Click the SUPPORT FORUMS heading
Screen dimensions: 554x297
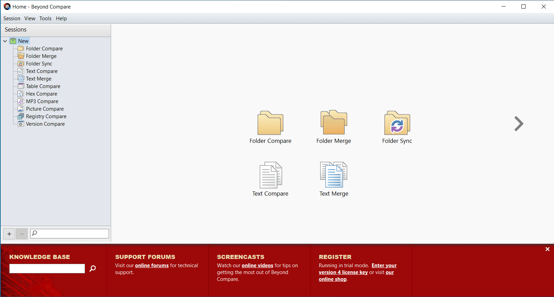145,257
